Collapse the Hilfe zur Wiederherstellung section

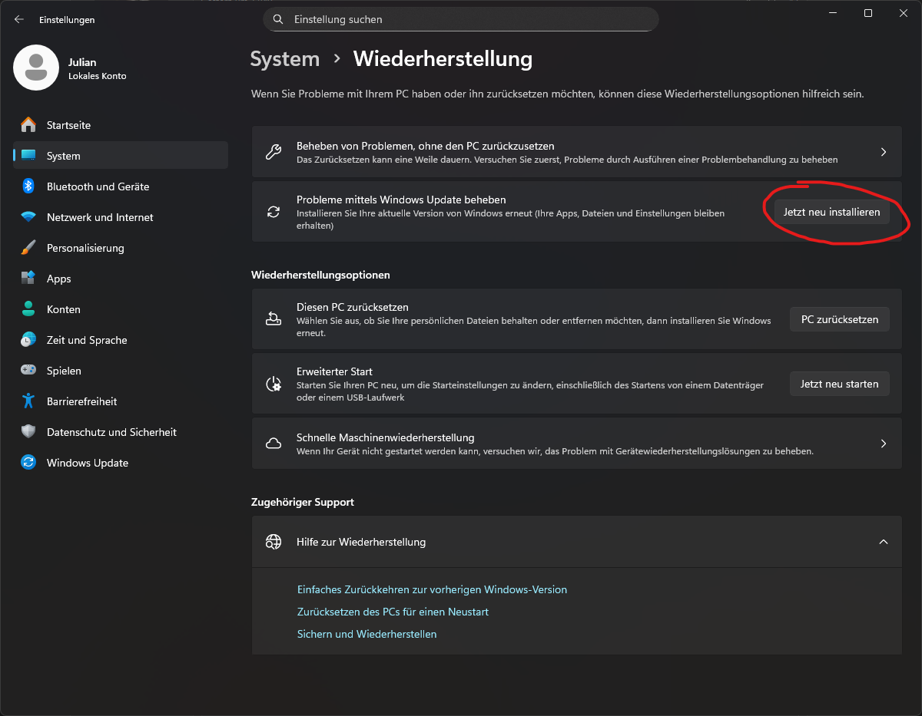pos(884,542)
